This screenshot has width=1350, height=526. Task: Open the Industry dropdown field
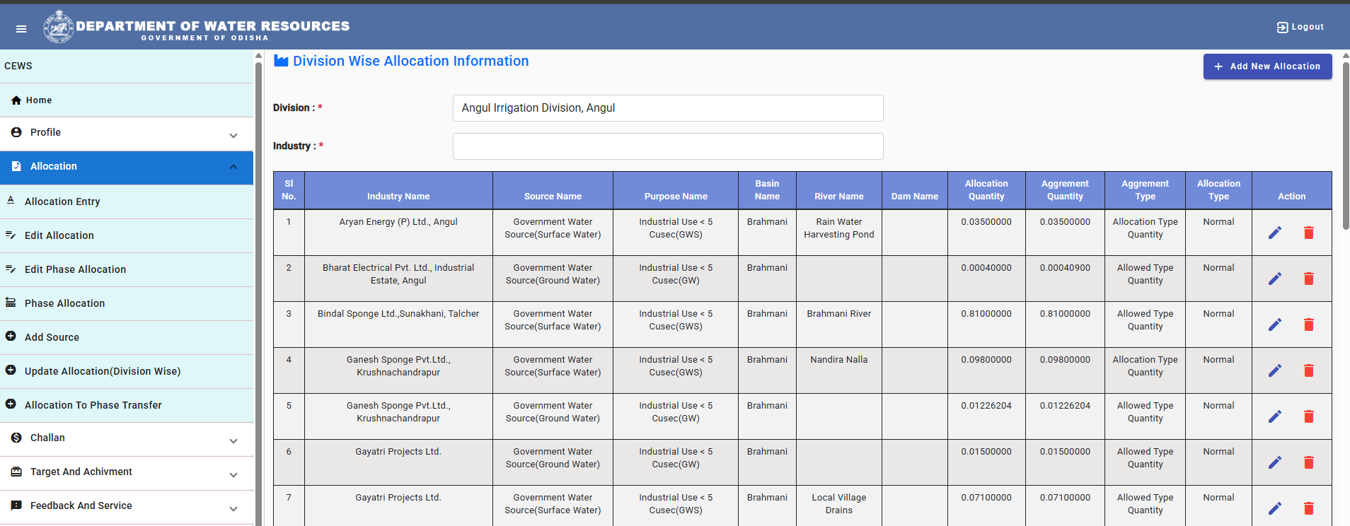[x=668, y=146]
